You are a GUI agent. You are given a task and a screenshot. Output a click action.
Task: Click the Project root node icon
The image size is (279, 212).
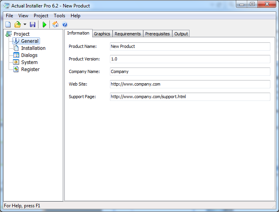pyautogui.click(x=9, y=34)
